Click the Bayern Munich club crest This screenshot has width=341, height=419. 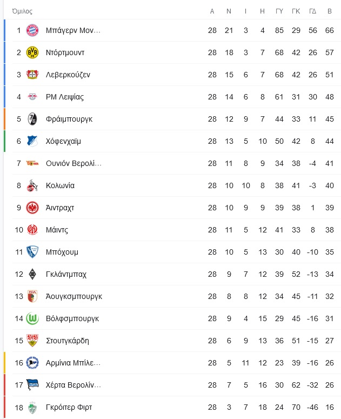click(x=32, y=30)
